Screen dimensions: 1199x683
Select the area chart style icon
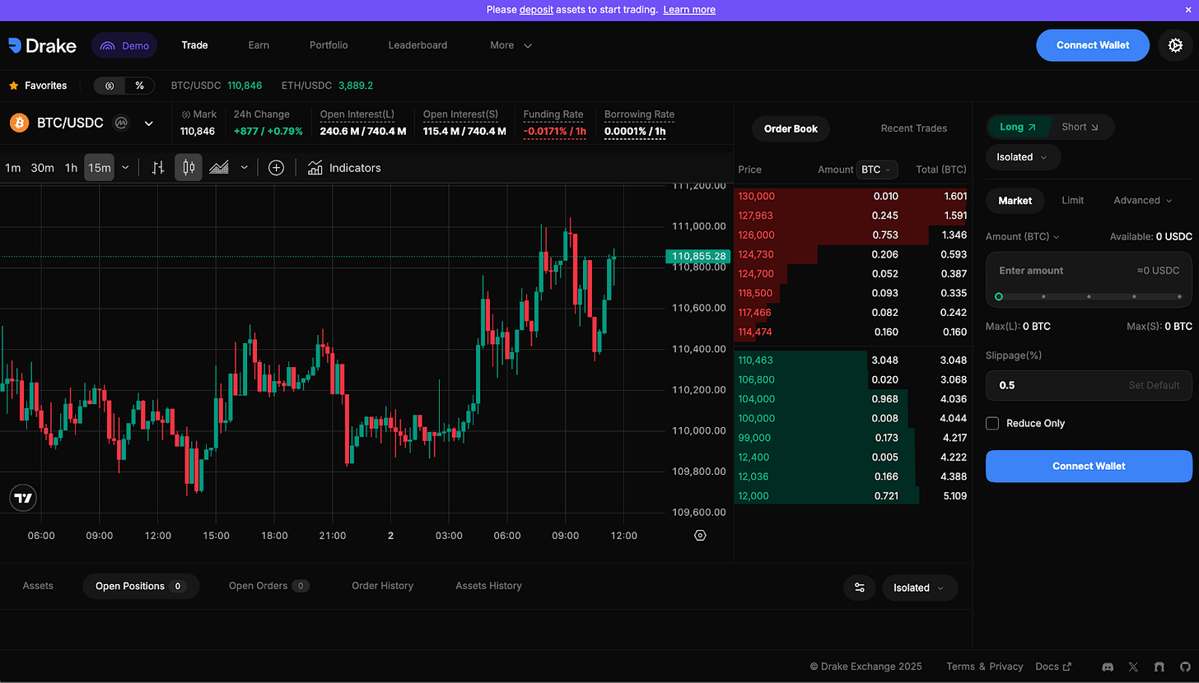coord(219,168)
